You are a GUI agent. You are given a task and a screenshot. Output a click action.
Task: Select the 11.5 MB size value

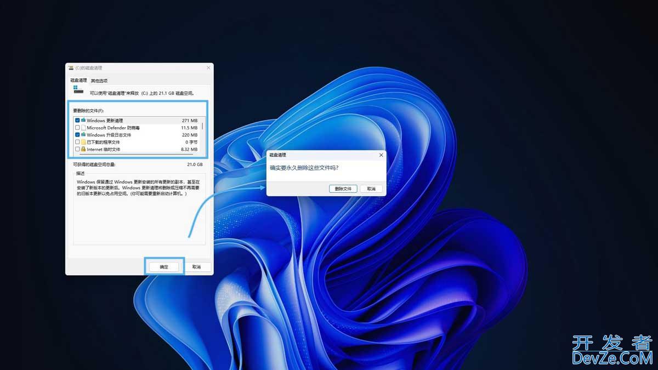[189, 128]
